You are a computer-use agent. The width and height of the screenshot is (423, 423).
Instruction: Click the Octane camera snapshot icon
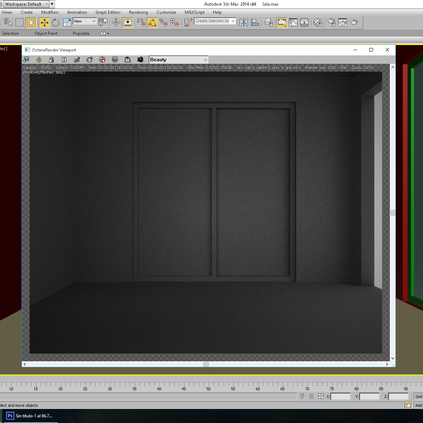140,60
